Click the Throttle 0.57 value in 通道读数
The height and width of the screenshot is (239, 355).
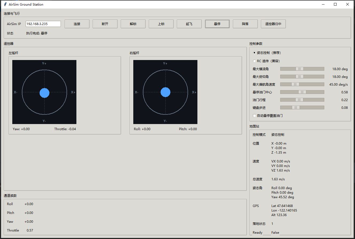(x=30, y=230)
